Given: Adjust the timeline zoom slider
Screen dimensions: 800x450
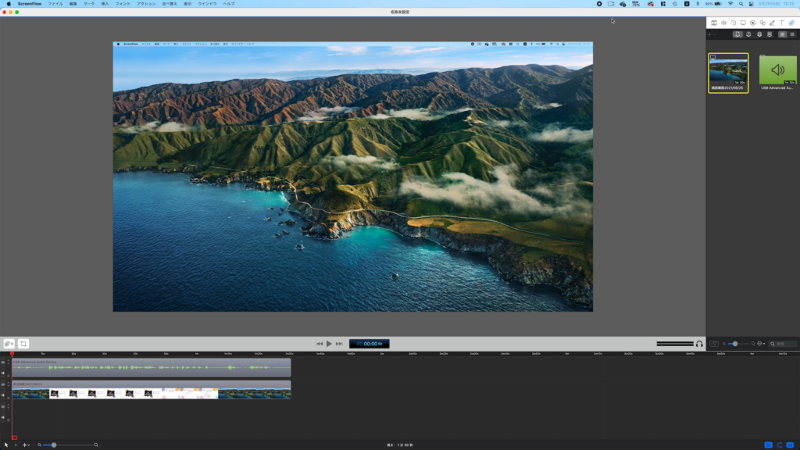Looking at the screenshot, I should pyautogui.click(x=54, y=445).
